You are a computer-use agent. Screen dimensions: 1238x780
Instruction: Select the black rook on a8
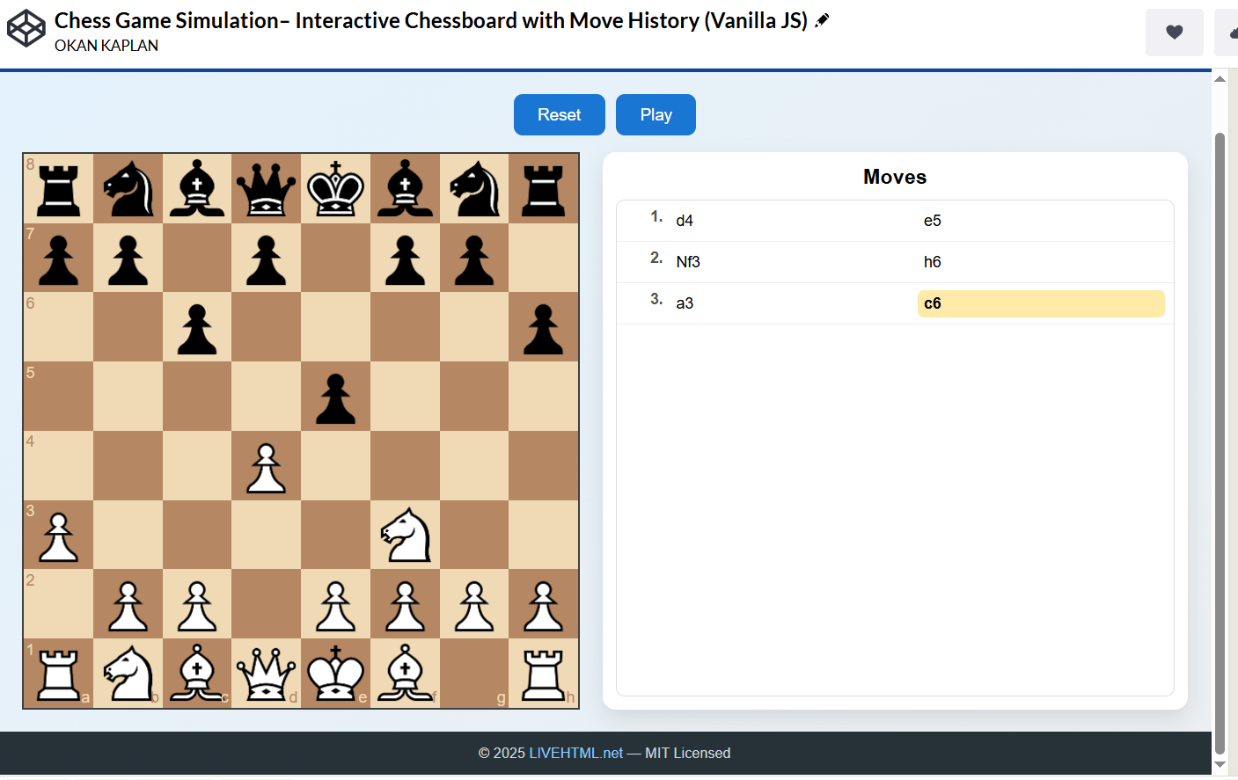pos(59,189)
